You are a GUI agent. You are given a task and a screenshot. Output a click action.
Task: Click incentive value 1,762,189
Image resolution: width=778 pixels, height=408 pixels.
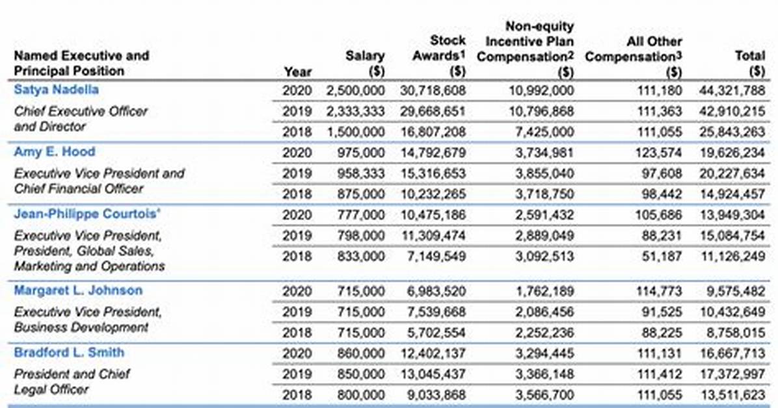click(x=544, y=291)
